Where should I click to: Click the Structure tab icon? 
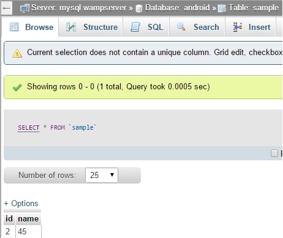[x=71, y=27]
